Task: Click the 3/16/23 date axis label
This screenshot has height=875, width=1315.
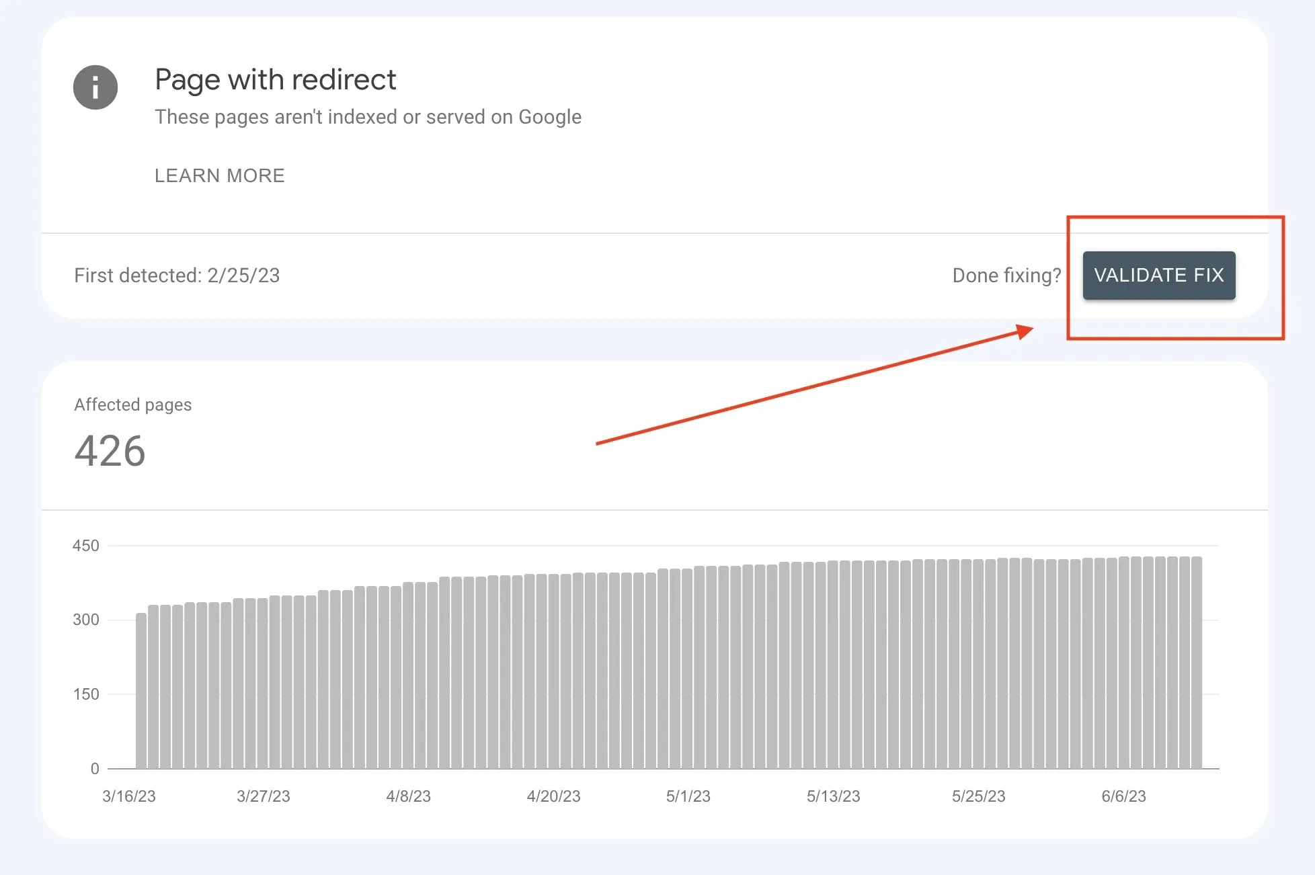Action: (128, 796)
